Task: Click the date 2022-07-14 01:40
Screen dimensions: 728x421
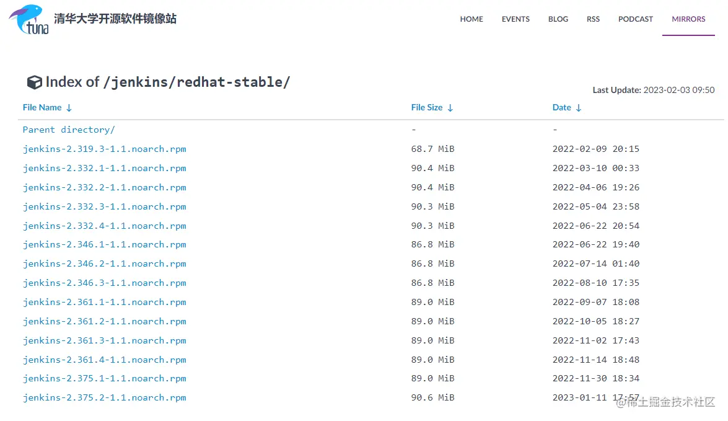Action: (x=595, y=264)
